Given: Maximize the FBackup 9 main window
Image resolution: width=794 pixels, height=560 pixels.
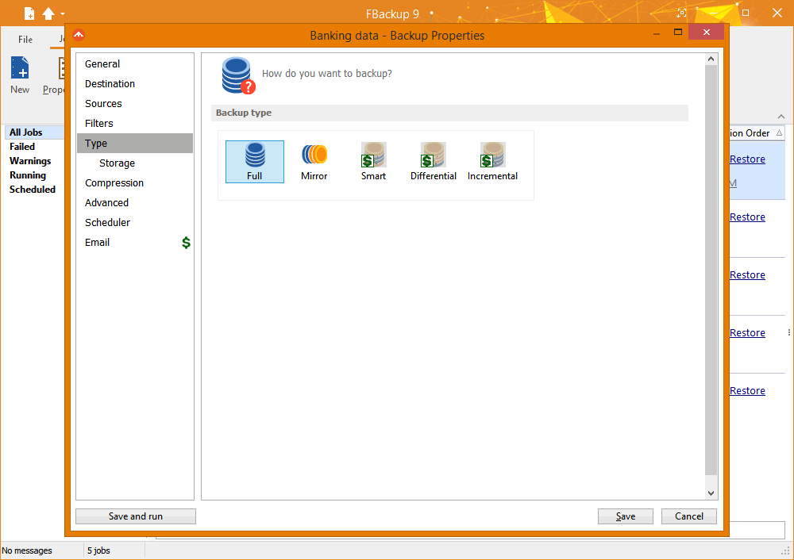Looking at the screenshot, I should coord(746,13).
